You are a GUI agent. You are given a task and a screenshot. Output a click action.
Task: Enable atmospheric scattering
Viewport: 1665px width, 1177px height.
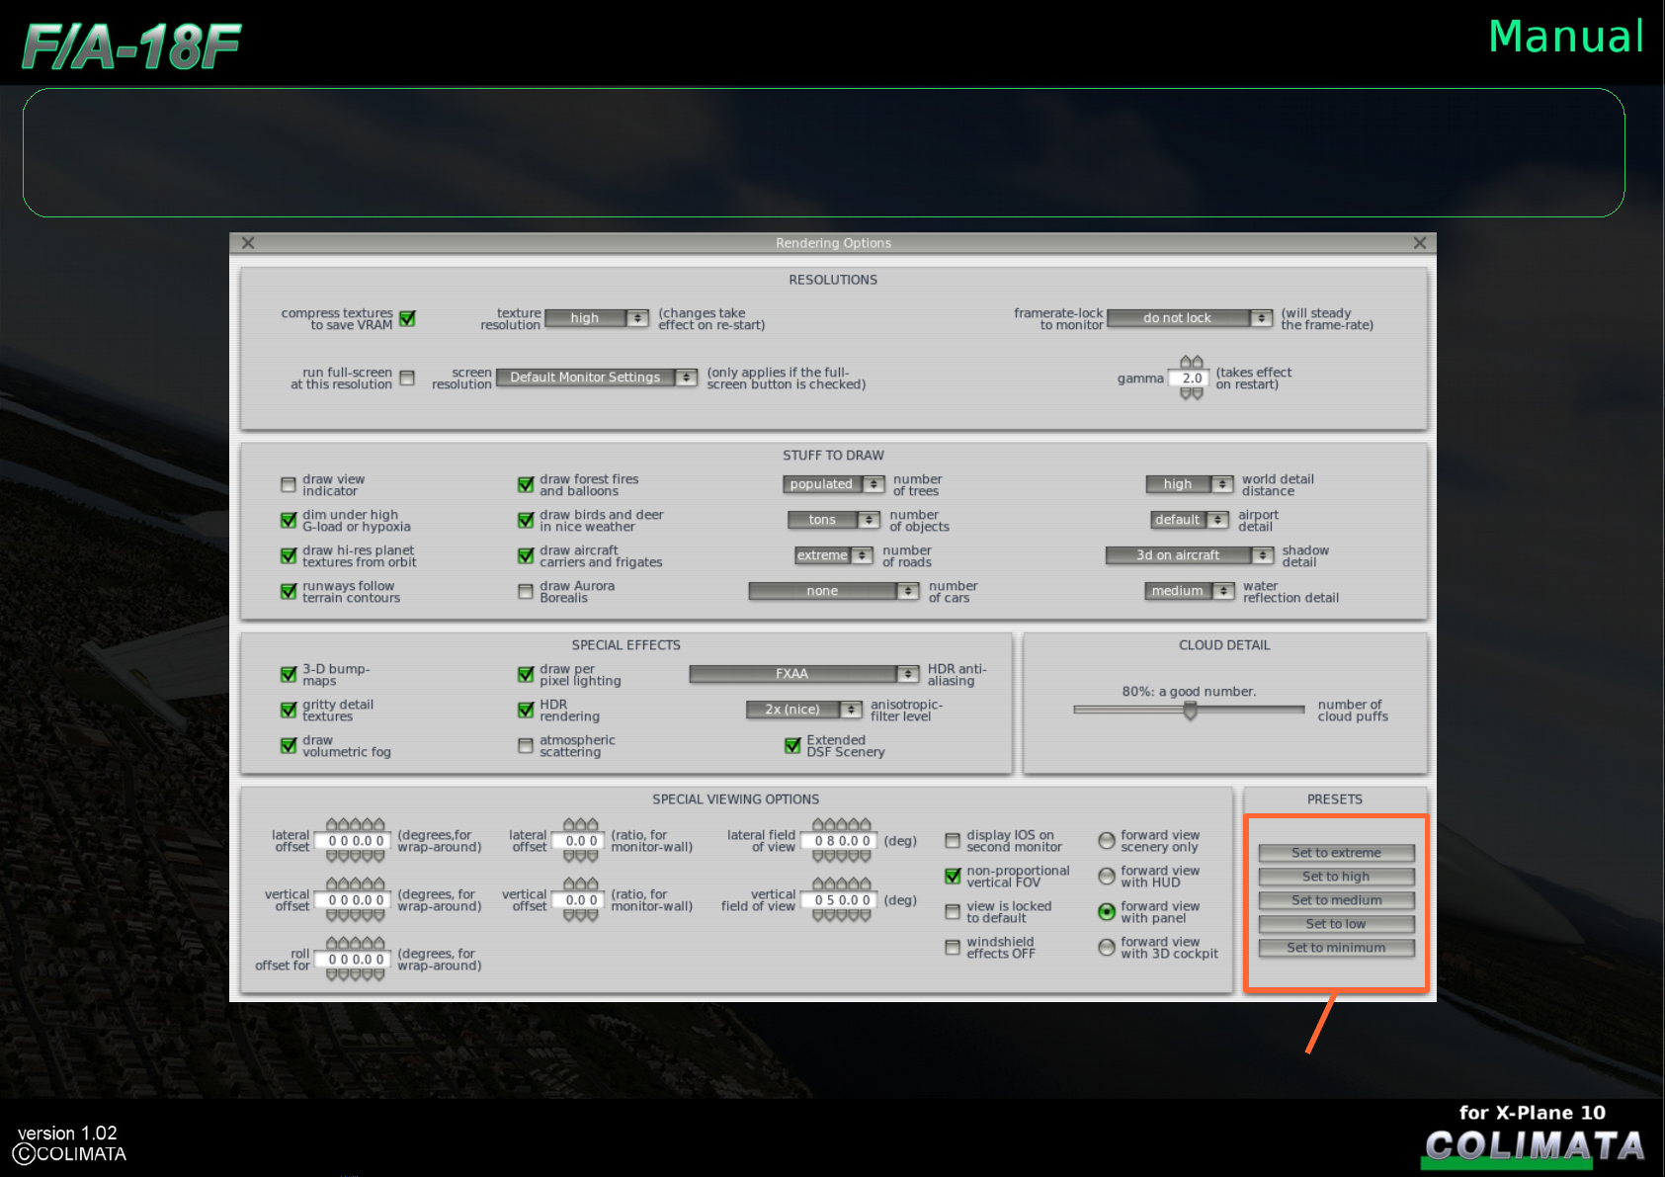[526, 746]
